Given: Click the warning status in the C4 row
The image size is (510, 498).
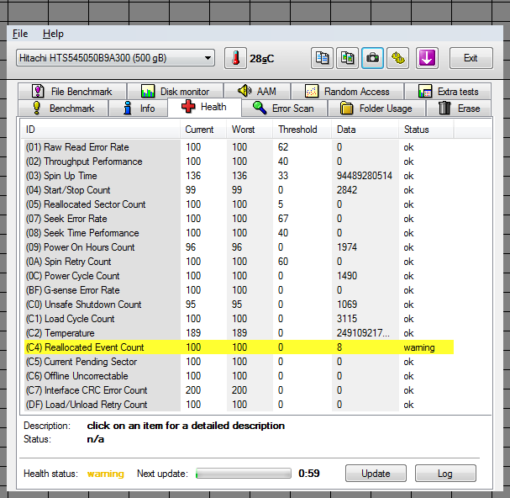Looking at the screenshot, I should 419,347.
